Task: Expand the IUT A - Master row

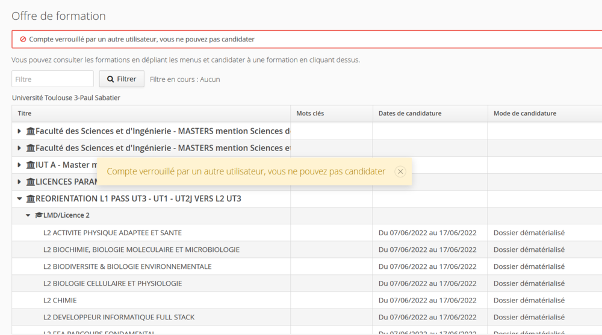Action: point(19,165)
